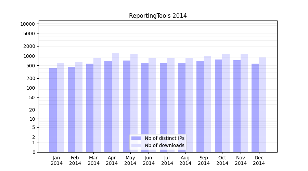Select the 'Nb of downloads' legend label
This screenshot has height=171, width=308.
[x=164, y=145]
